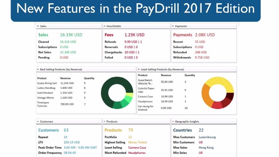Click the Net Sales 15.10K USD value
Screen dimensions: 279x157
[68, 52]
